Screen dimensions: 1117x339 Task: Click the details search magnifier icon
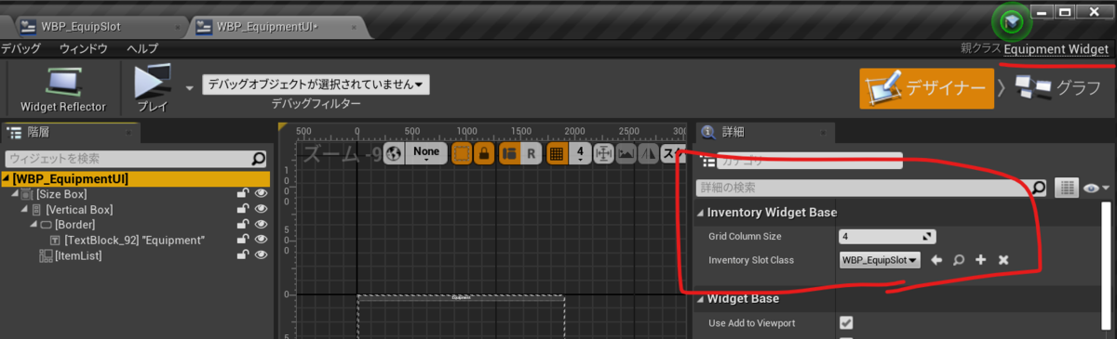1038,189
